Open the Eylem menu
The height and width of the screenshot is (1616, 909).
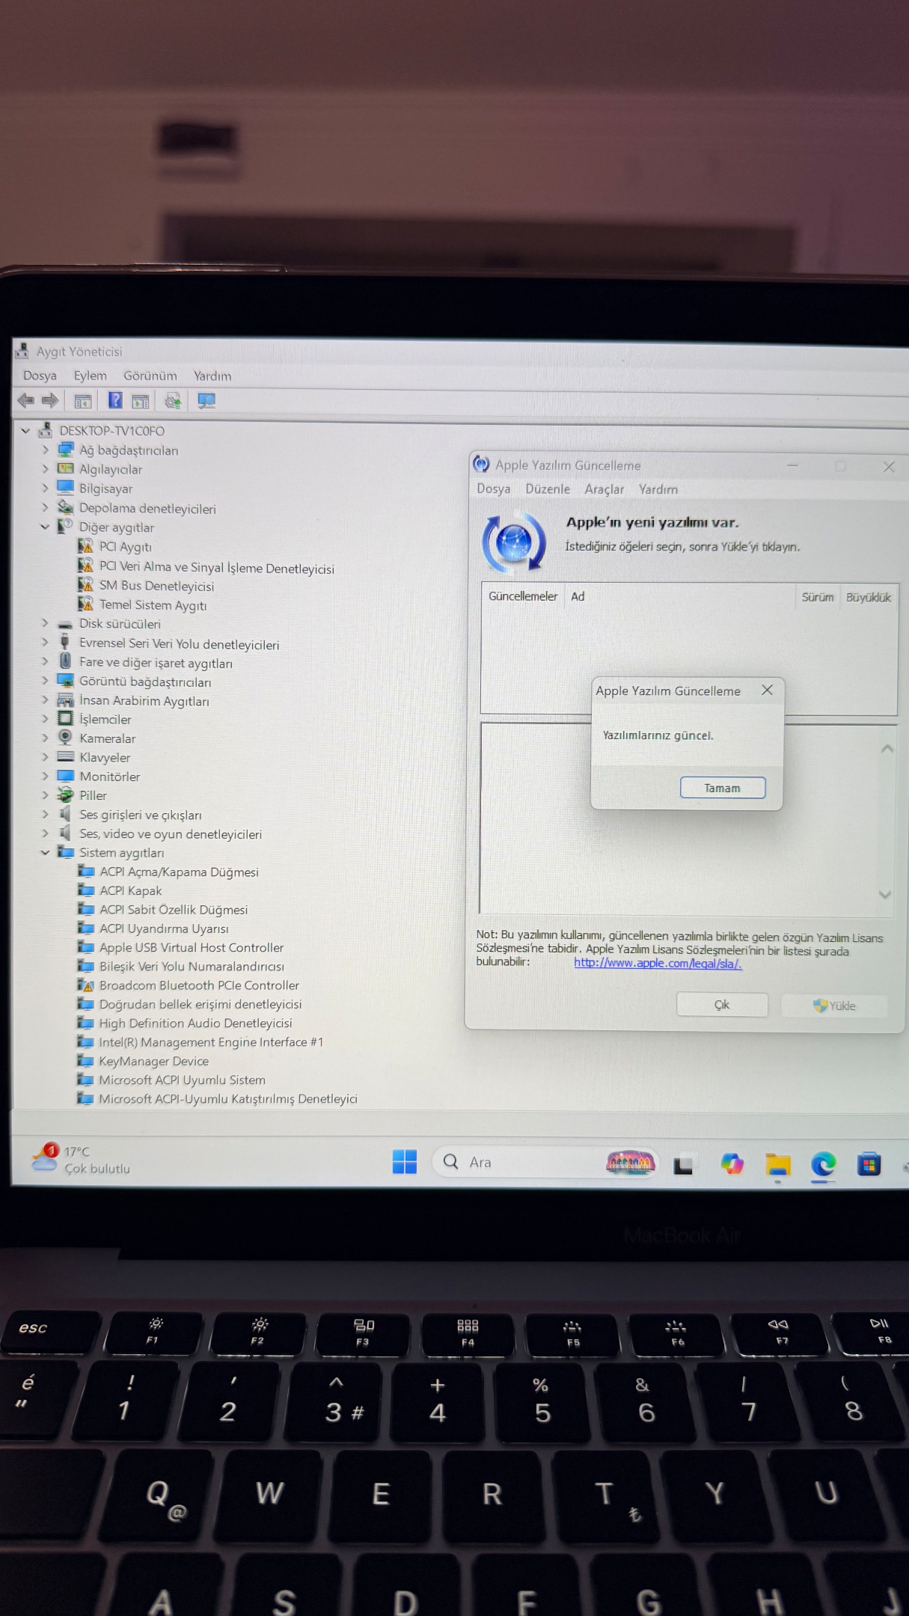(x=90, y=376)
